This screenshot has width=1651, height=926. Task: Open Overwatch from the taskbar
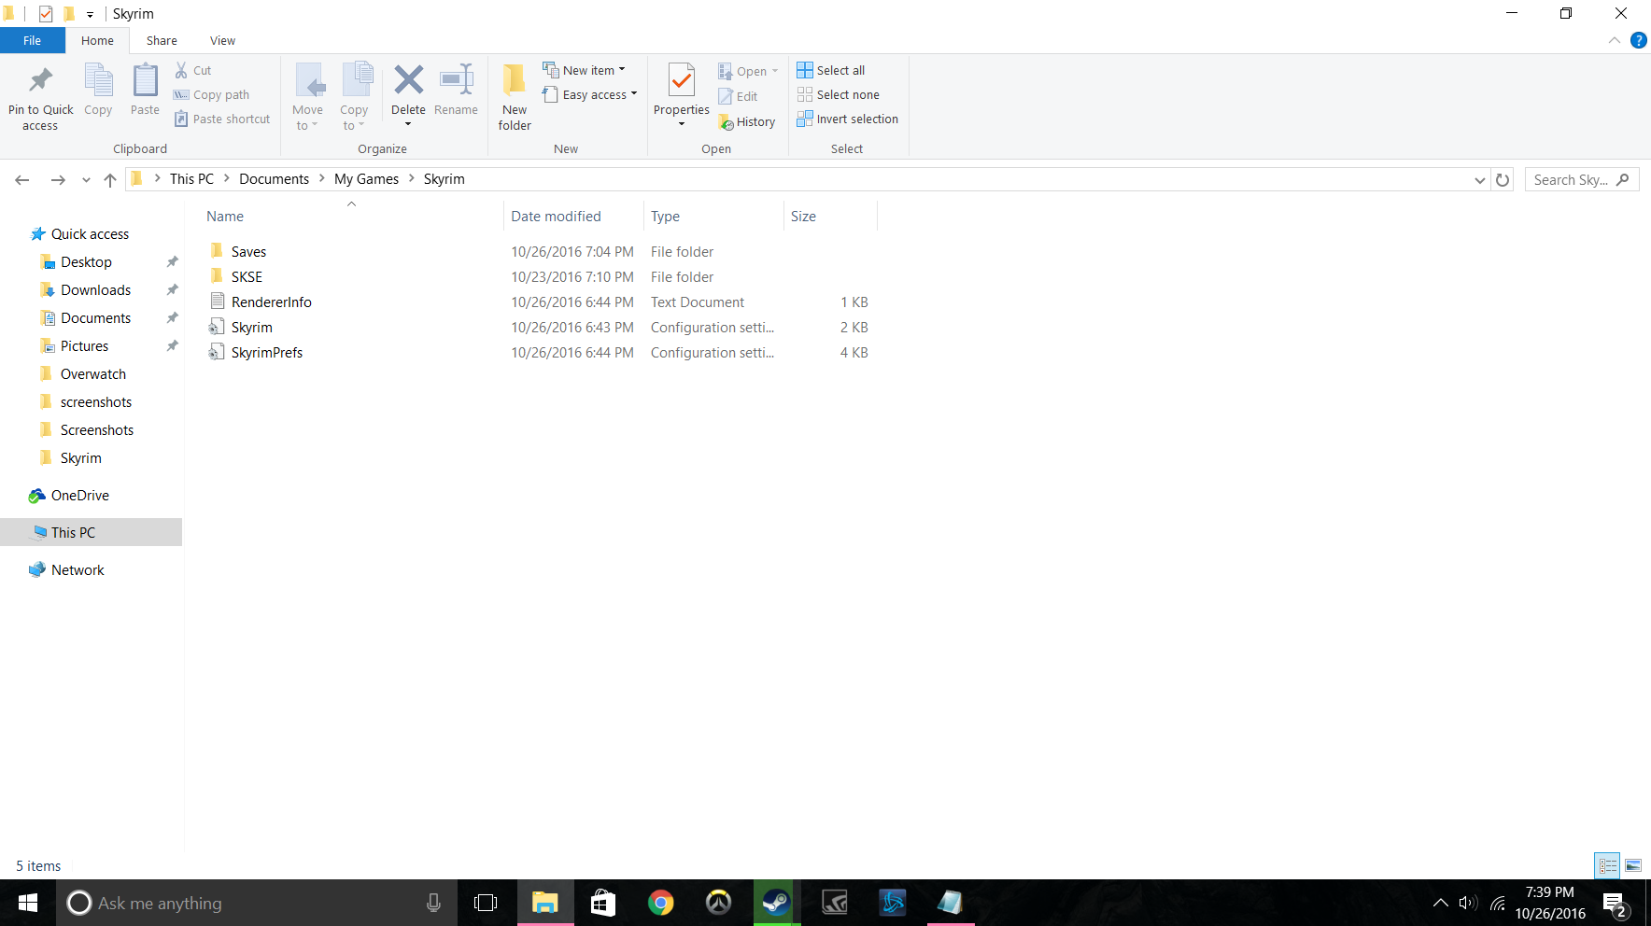tap(718, 903)
